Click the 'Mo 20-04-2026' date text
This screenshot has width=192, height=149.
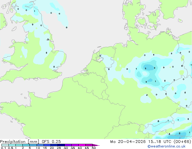[128, 142]
